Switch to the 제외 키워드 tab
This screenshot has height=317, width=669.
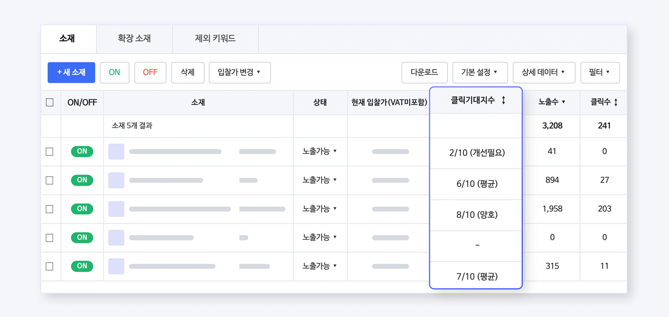pos(215,38)
